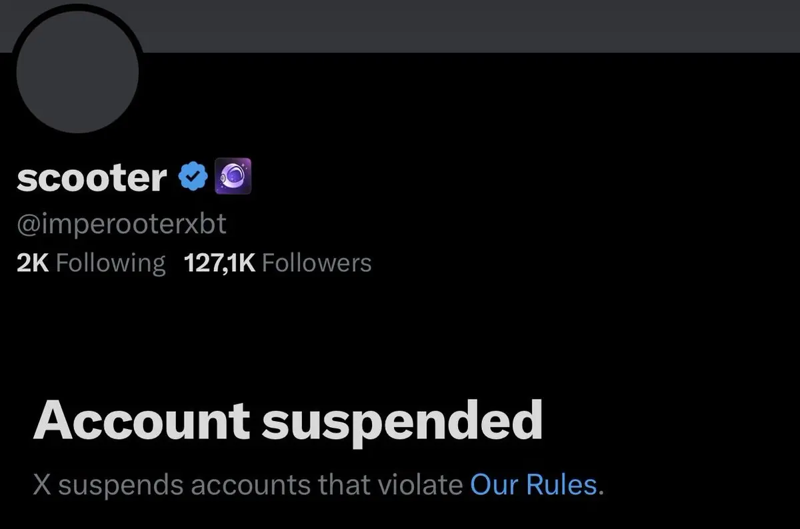Viewport: 800px width, 529px height.
Task: Click the "2K" following count number
Action: click(x=33, y=263)
